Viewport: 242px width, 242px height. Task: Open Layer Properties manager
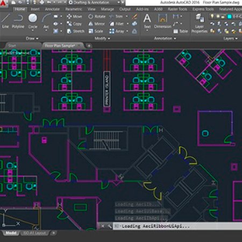(x=200, y=23)
